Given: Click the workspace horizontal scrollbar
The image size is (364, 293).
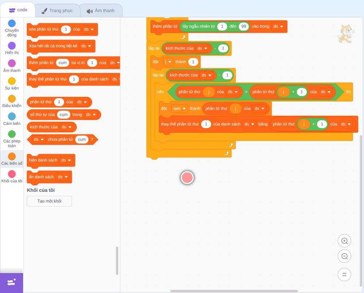Looking at the screenshot, I should click(234, 291).
